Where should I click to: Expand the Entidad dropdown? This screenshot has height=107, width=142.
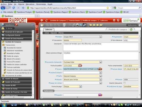click(x=101, y=37)
